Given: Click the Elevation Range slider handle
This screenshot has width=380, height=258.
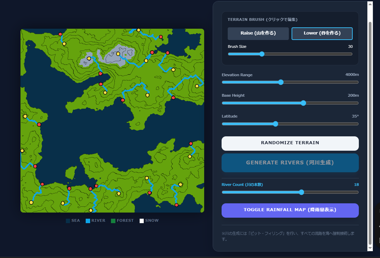Looking at the screenshot, I should (281, 82).
